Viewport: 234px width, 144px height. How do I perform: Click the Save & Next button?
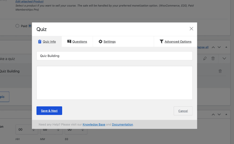point(49,111)
